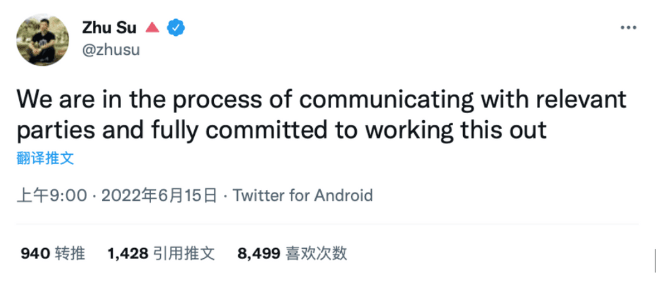Translate the tweet via 翻译推文
The image size is (656, 282).
coord(45,159)
